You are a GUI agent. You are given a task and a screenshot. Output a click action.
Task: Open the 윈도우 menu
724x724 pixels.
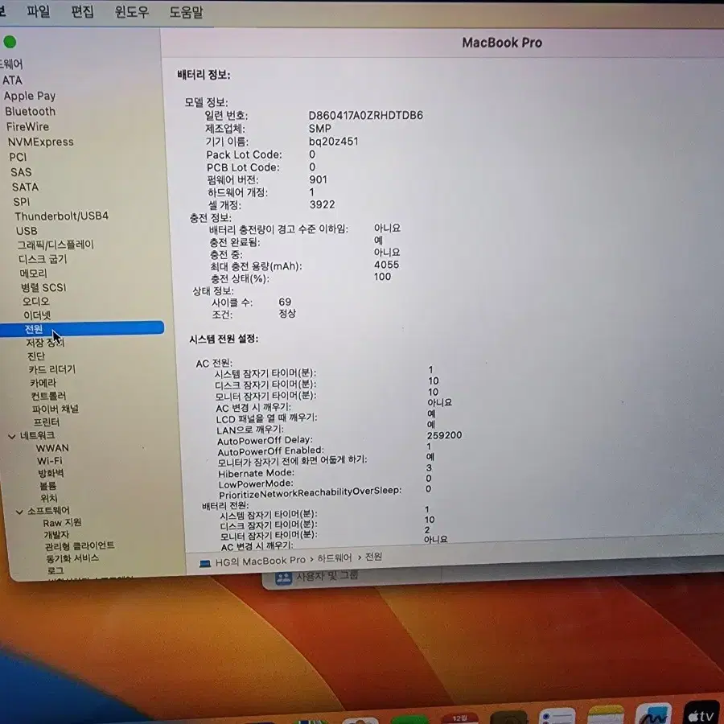coord(132,11)
